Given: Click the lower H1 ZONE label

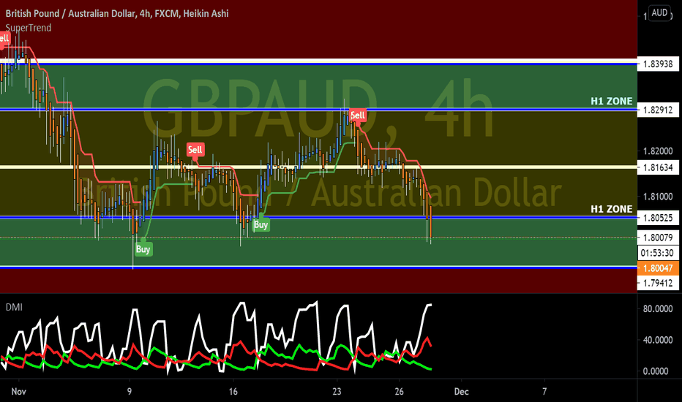Looking at the screenshot, I should pyautogui.click(x=612, y=209).
